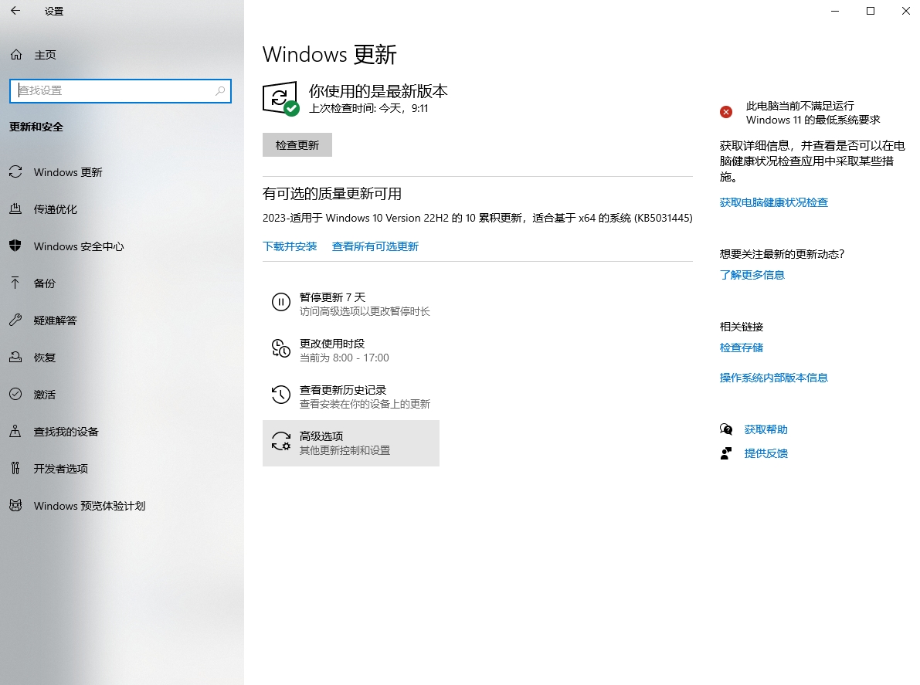Click the 查找我的设备 person-locator icon
The height and width of the screenshot is (685, 920).
point(16,431)
